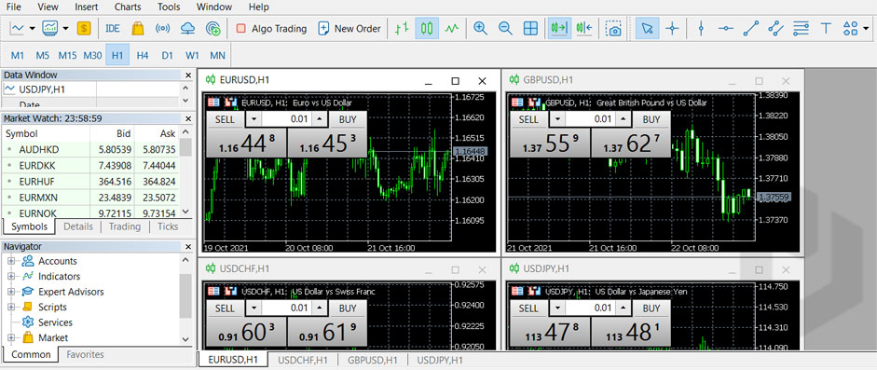Switch chart to line chart type
Screen dimensions: 877x370
pos(452,28)
